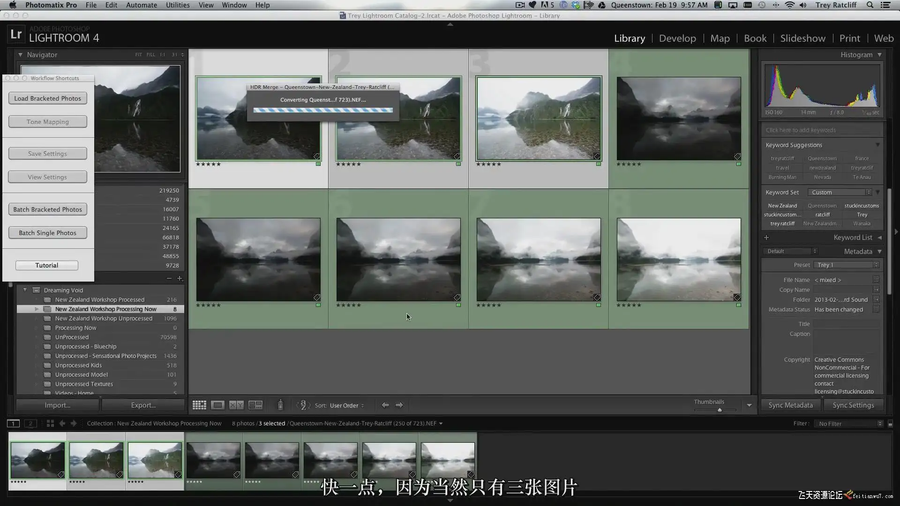Click in the 'Click here to add keywords' field
The width and height of the screenshot is (900, 506).
(822, 130)
